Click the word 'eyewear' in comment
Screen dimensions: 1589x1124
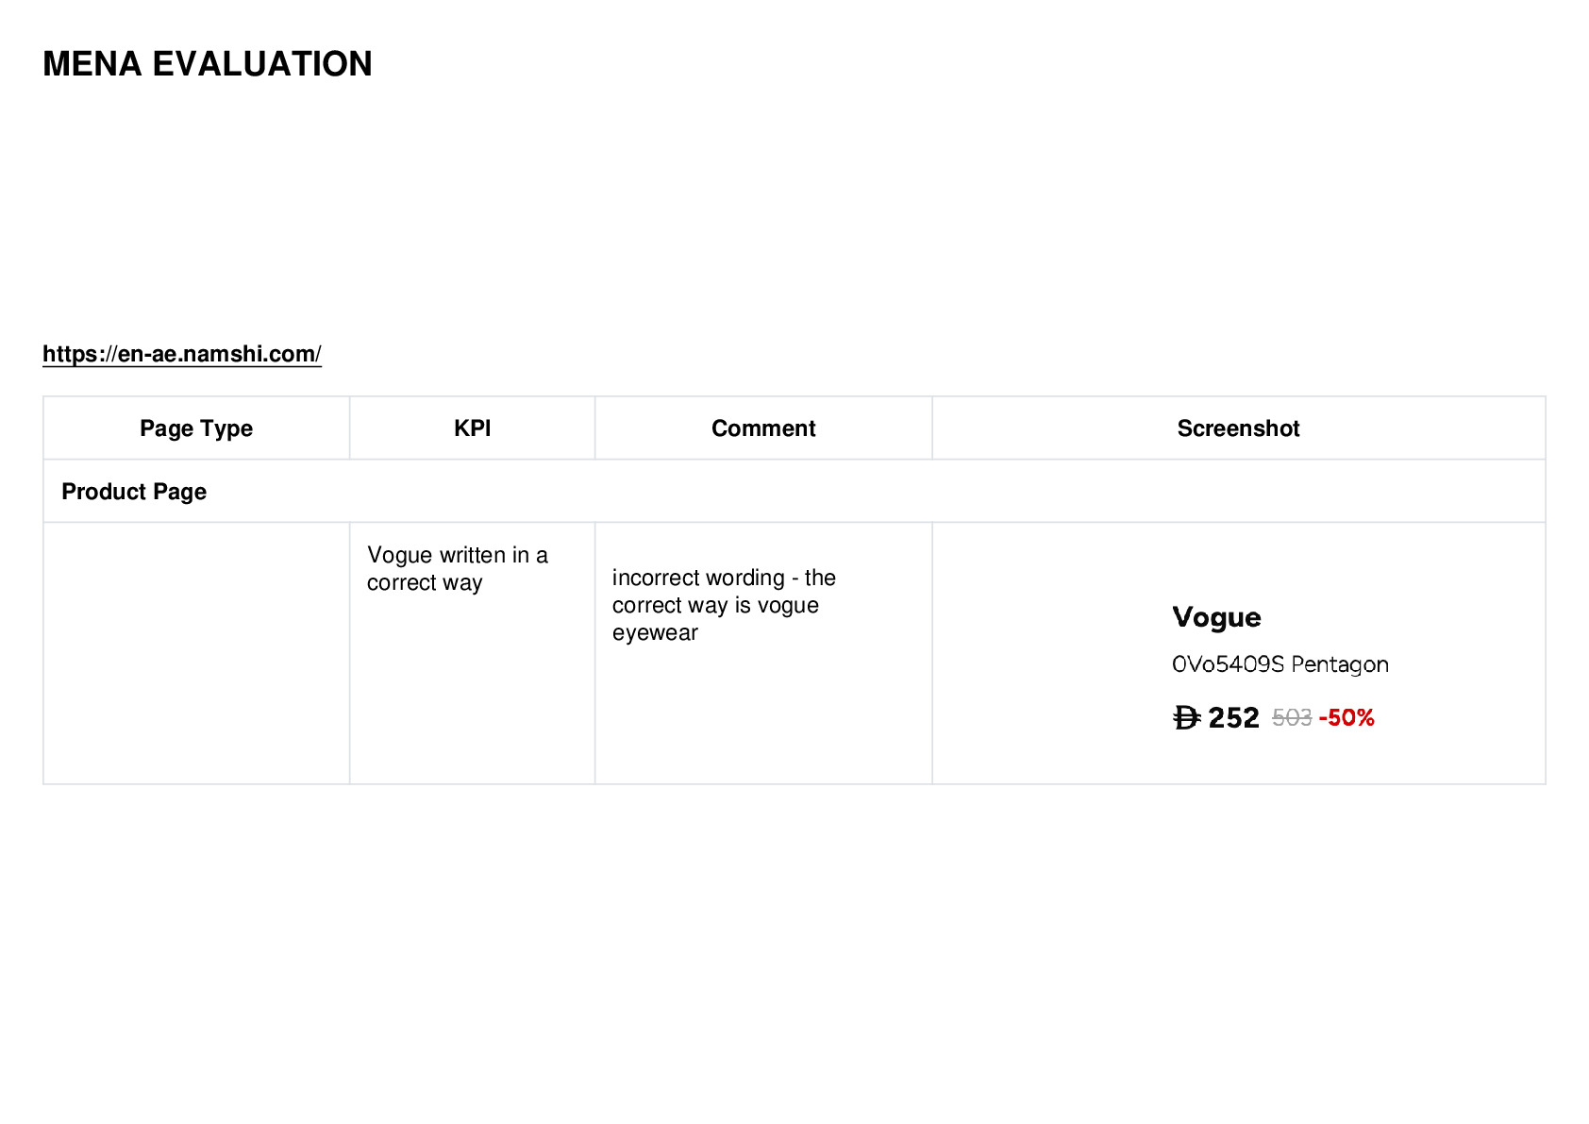click(655, 633)
